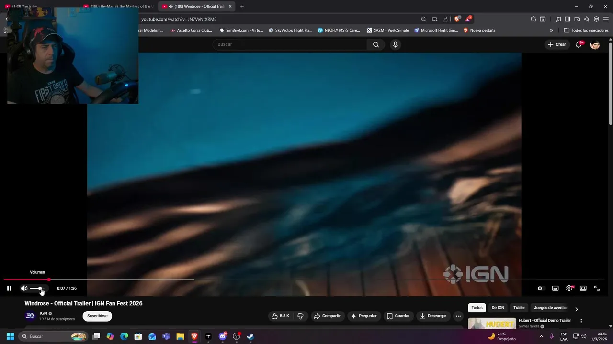This screenshot has height=344, width=613.
Task: Toggle subtitles on the video
Action: (556, 288)
